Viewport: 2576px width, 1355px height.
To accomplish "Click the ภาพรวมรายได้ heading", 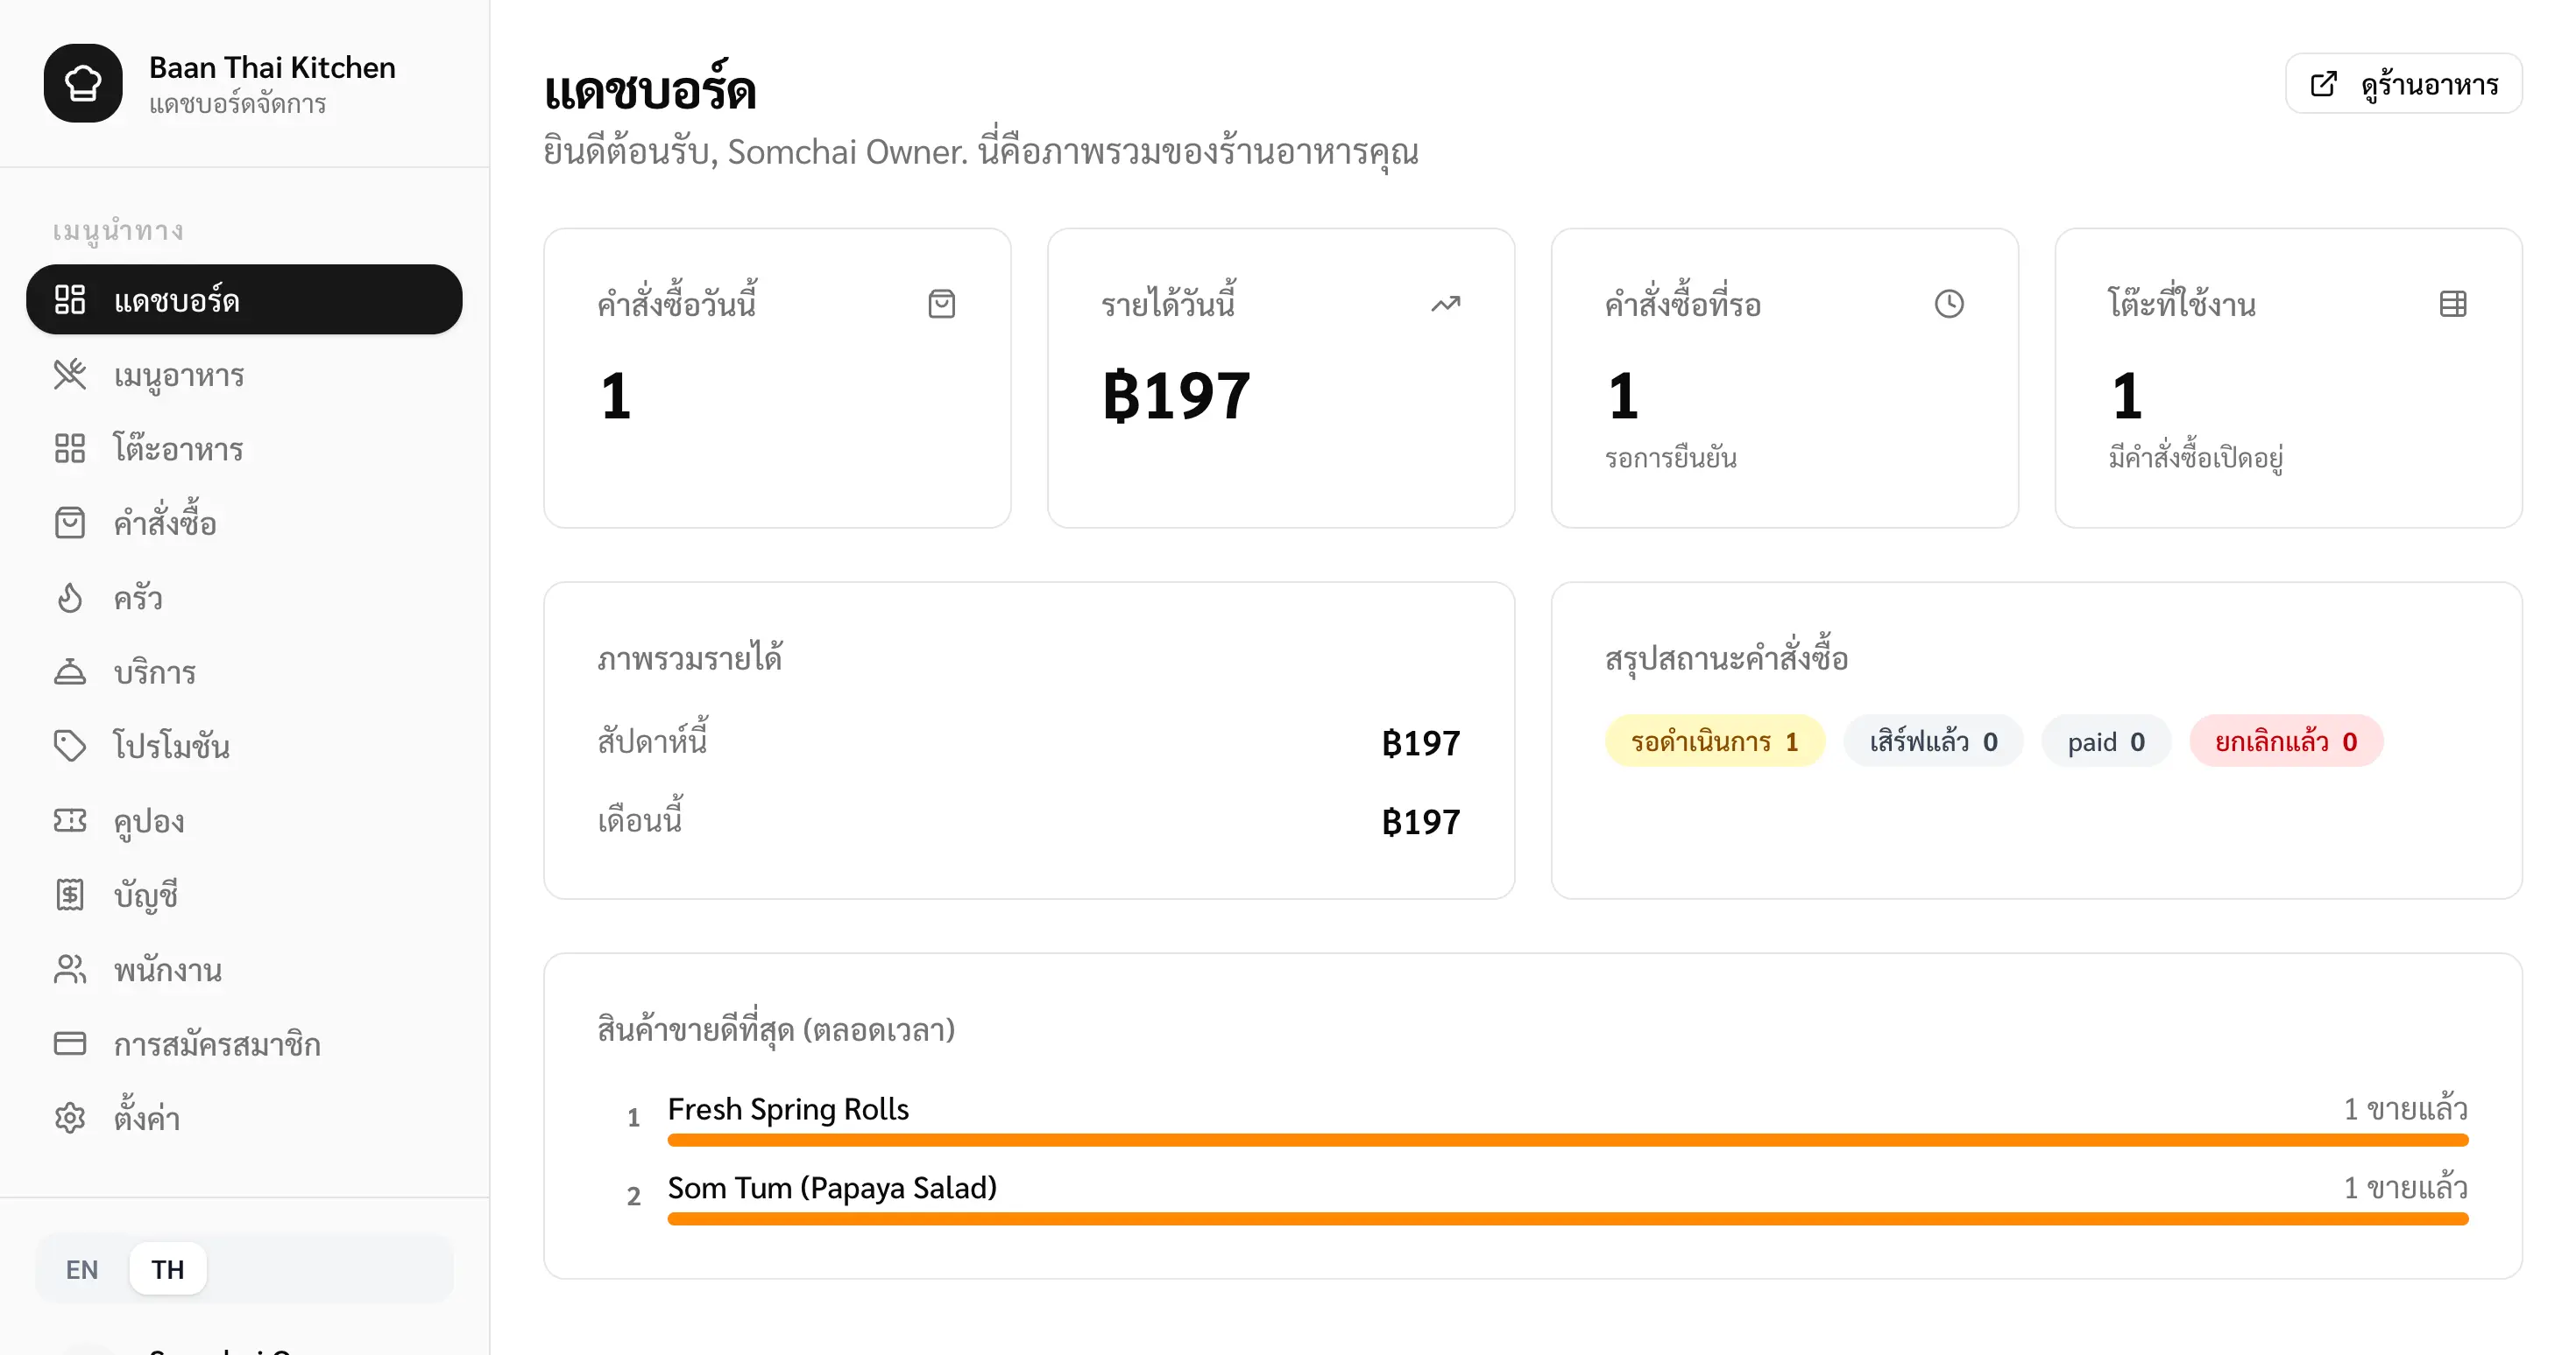I will click(690, 657).
